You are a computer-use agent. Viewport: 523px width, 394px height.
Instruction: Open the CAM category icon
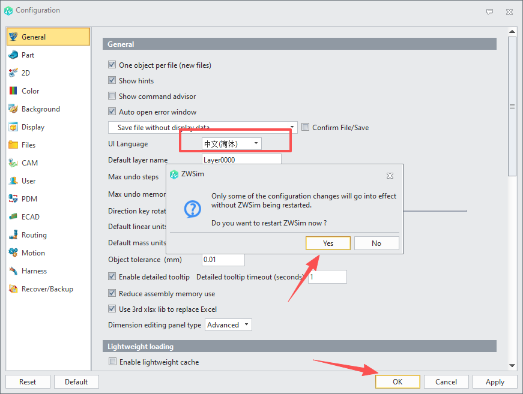13,163
